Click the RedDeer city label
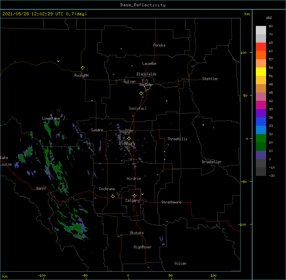The image size is (286, 280). (x=146, y=85)
